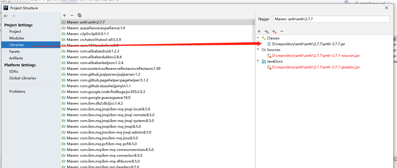Open Facets settings page

point(15,52)
